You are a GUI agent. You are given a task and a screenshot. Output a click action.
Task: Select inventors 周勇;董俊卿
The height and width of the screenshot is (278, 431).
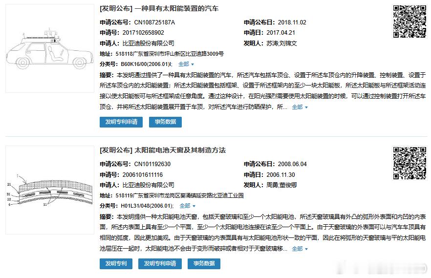(x=282, y=185)
